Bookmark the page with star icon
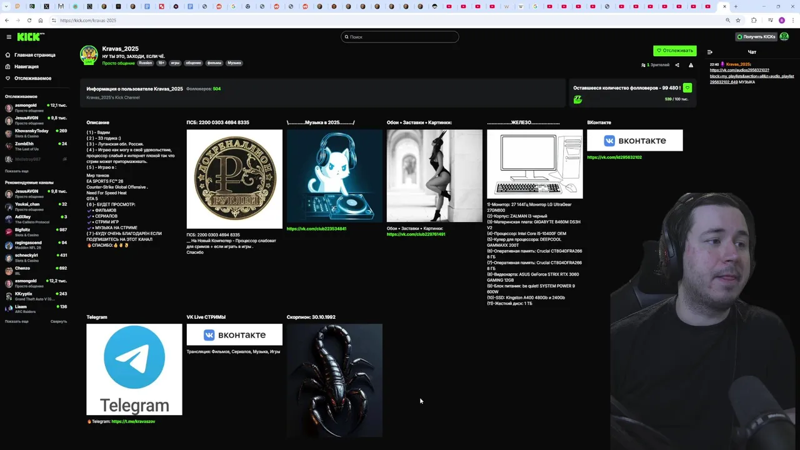This screenshot has height=450, width=800. 738,20
